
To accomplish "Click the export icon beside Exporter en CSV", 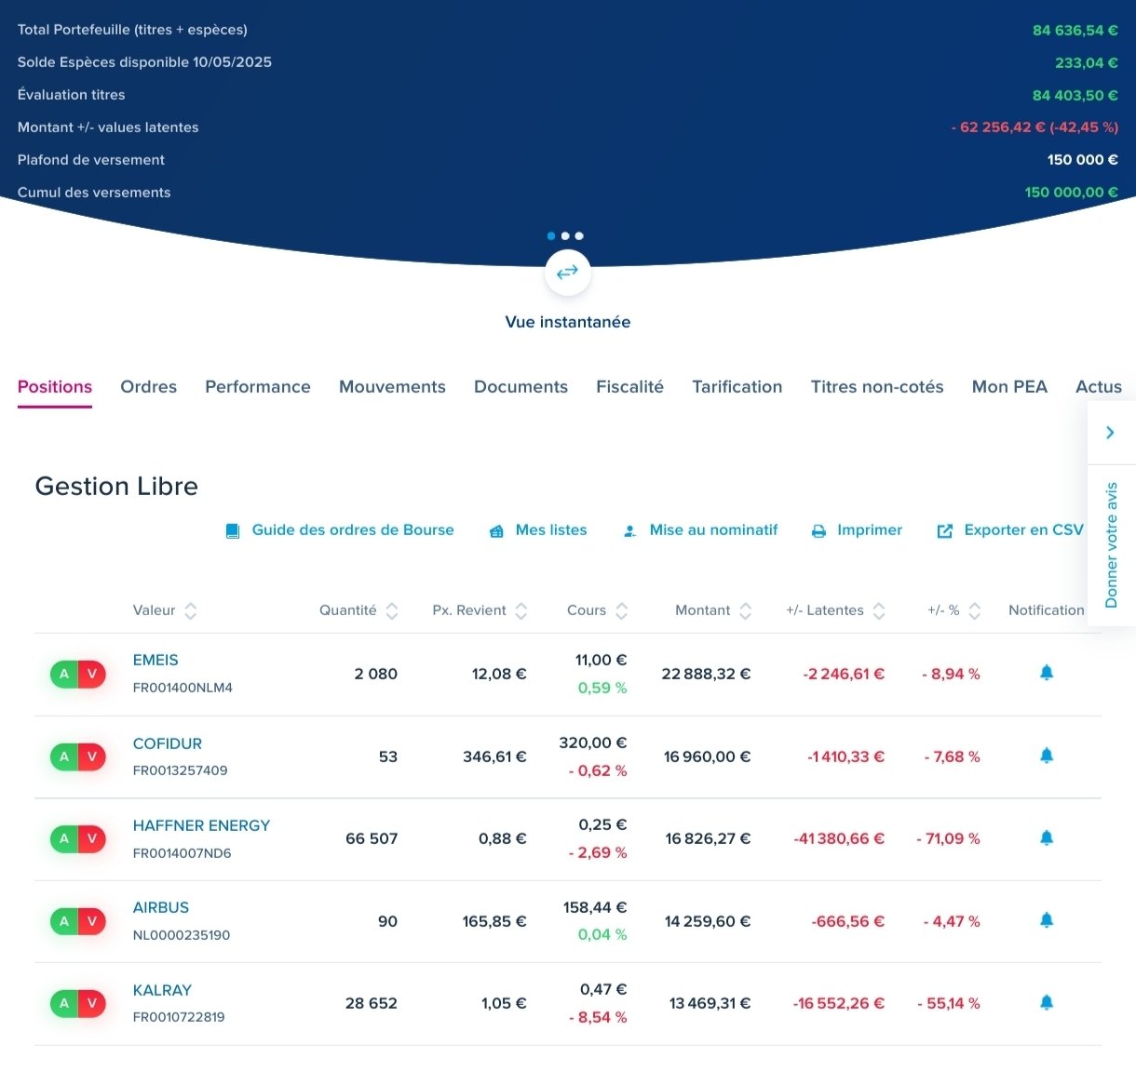I will pyautogui.click(x=945, y=531).
